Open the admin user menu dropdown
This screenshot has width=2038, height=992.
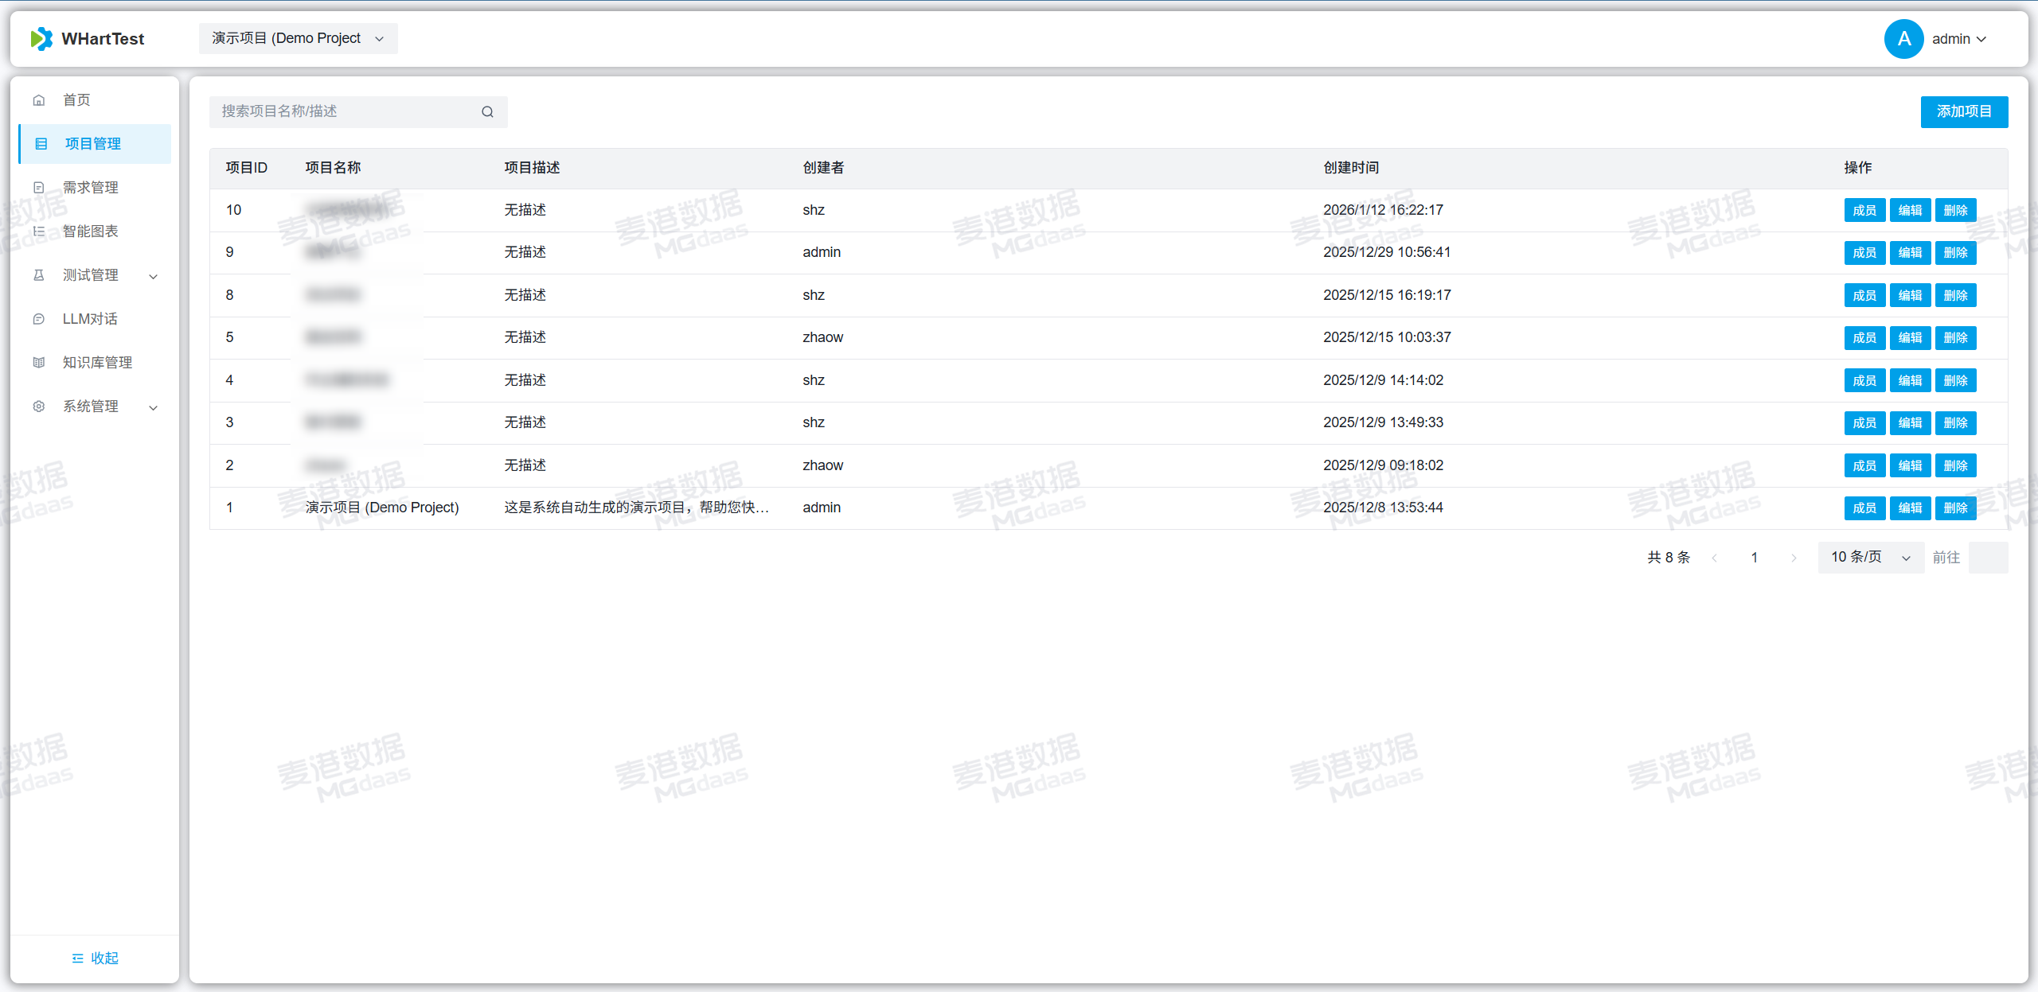pyautogui.click(x=1959, y=39)
